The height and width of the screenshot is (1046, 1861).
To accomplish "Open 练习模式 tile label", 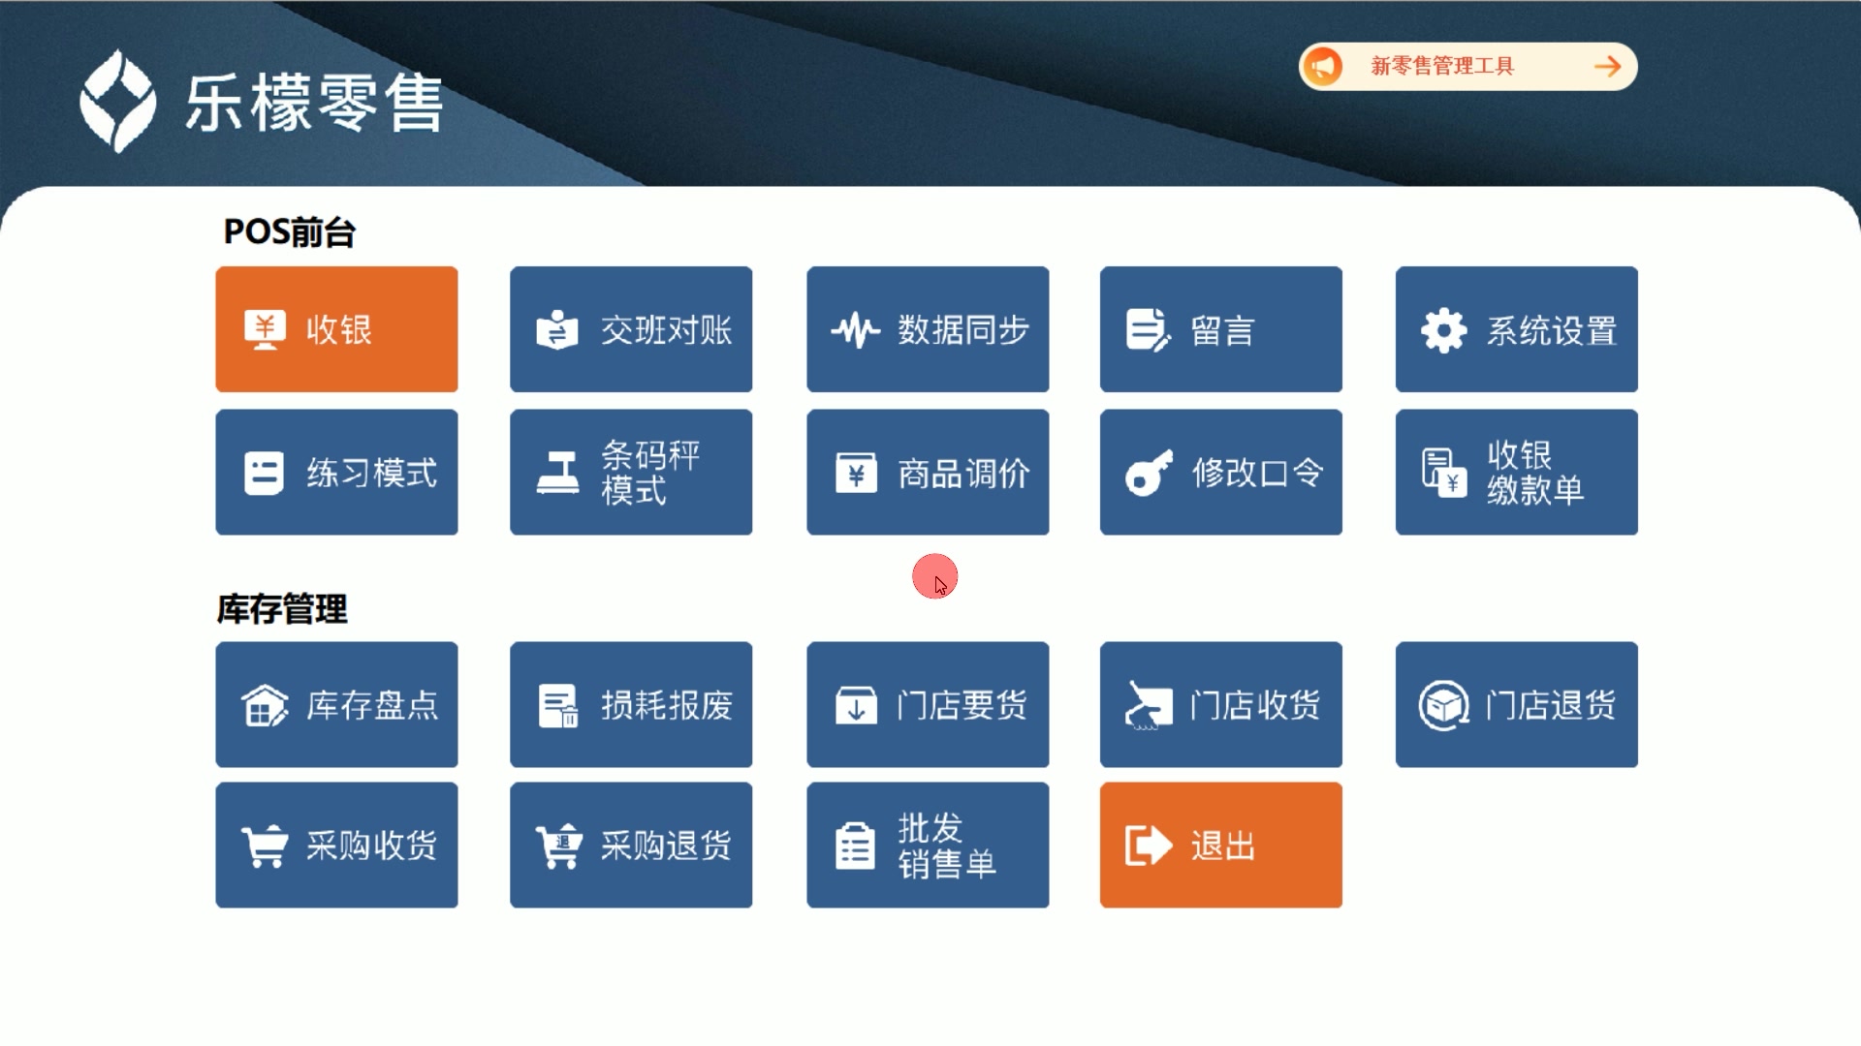I will tap(372, 474).
